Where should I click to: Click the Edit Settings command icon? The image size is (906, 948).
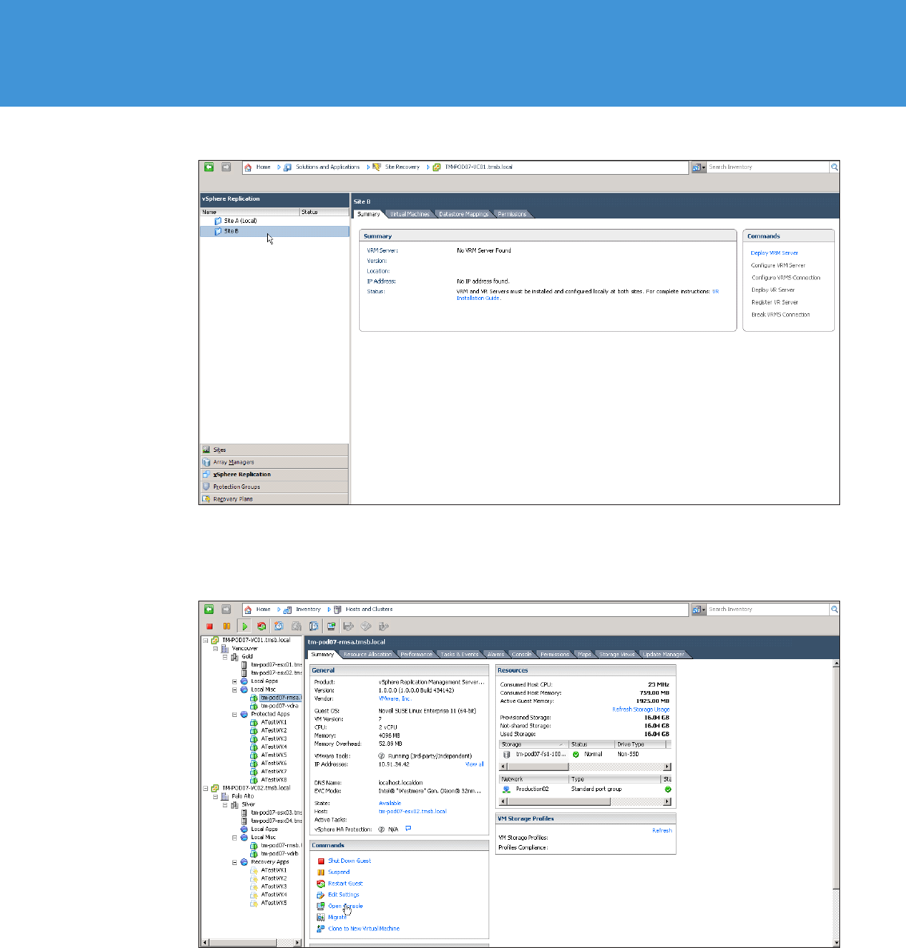coord(321,895)
